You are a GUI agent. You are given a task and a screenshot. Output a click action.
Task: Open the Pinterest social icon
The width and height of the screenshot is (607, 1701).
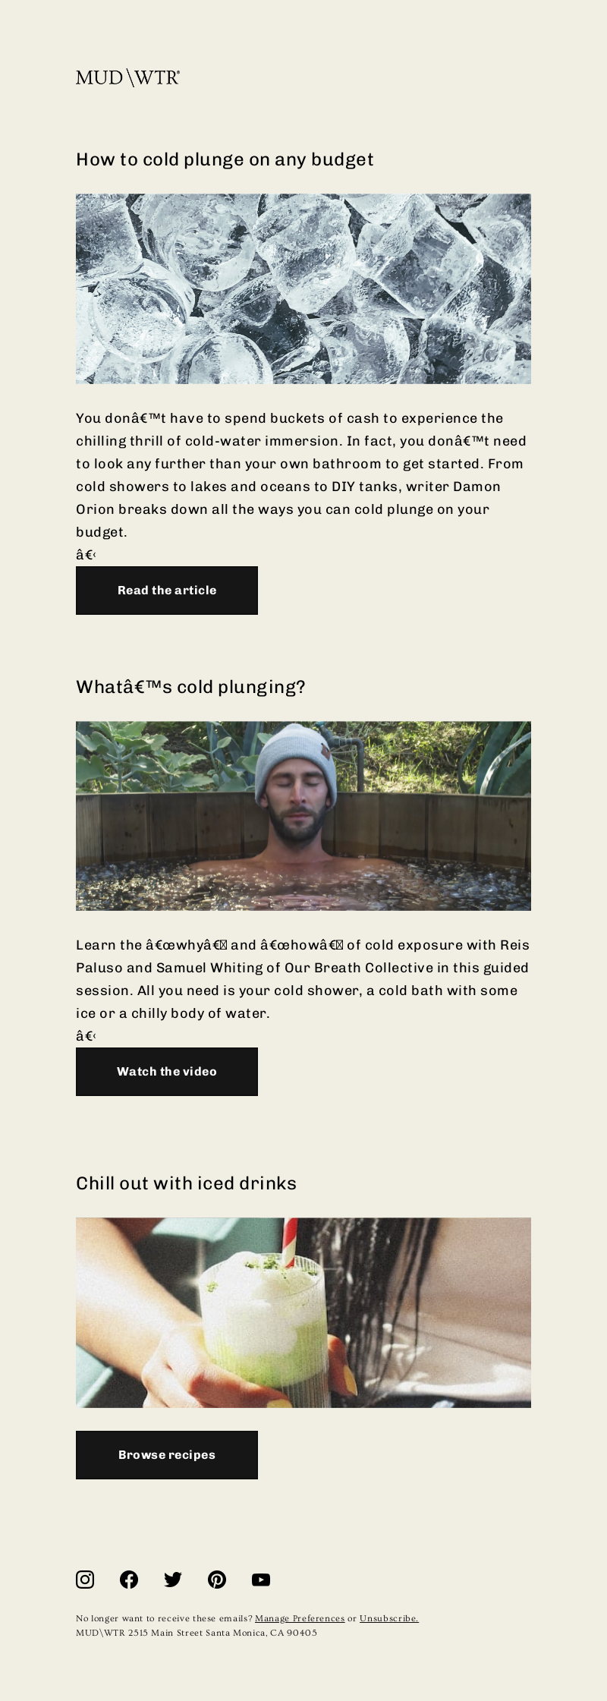pos(217,1580)
